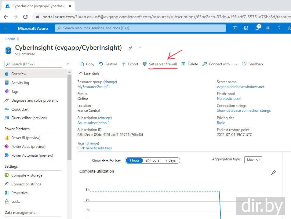Open the notifications bell icon
291x219 pixels.
257,28
